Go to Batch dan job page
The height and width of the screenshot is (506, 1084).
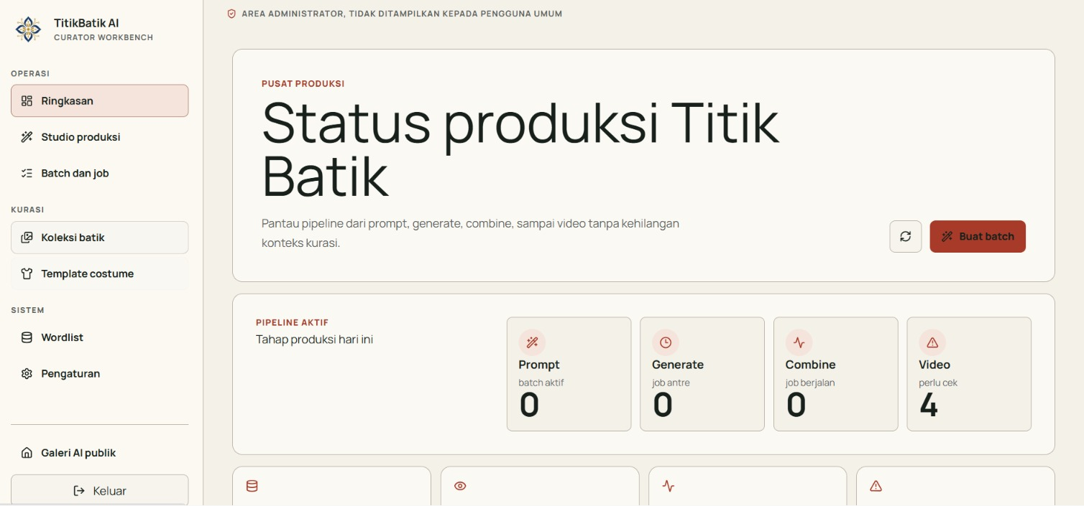coord(100,173)
